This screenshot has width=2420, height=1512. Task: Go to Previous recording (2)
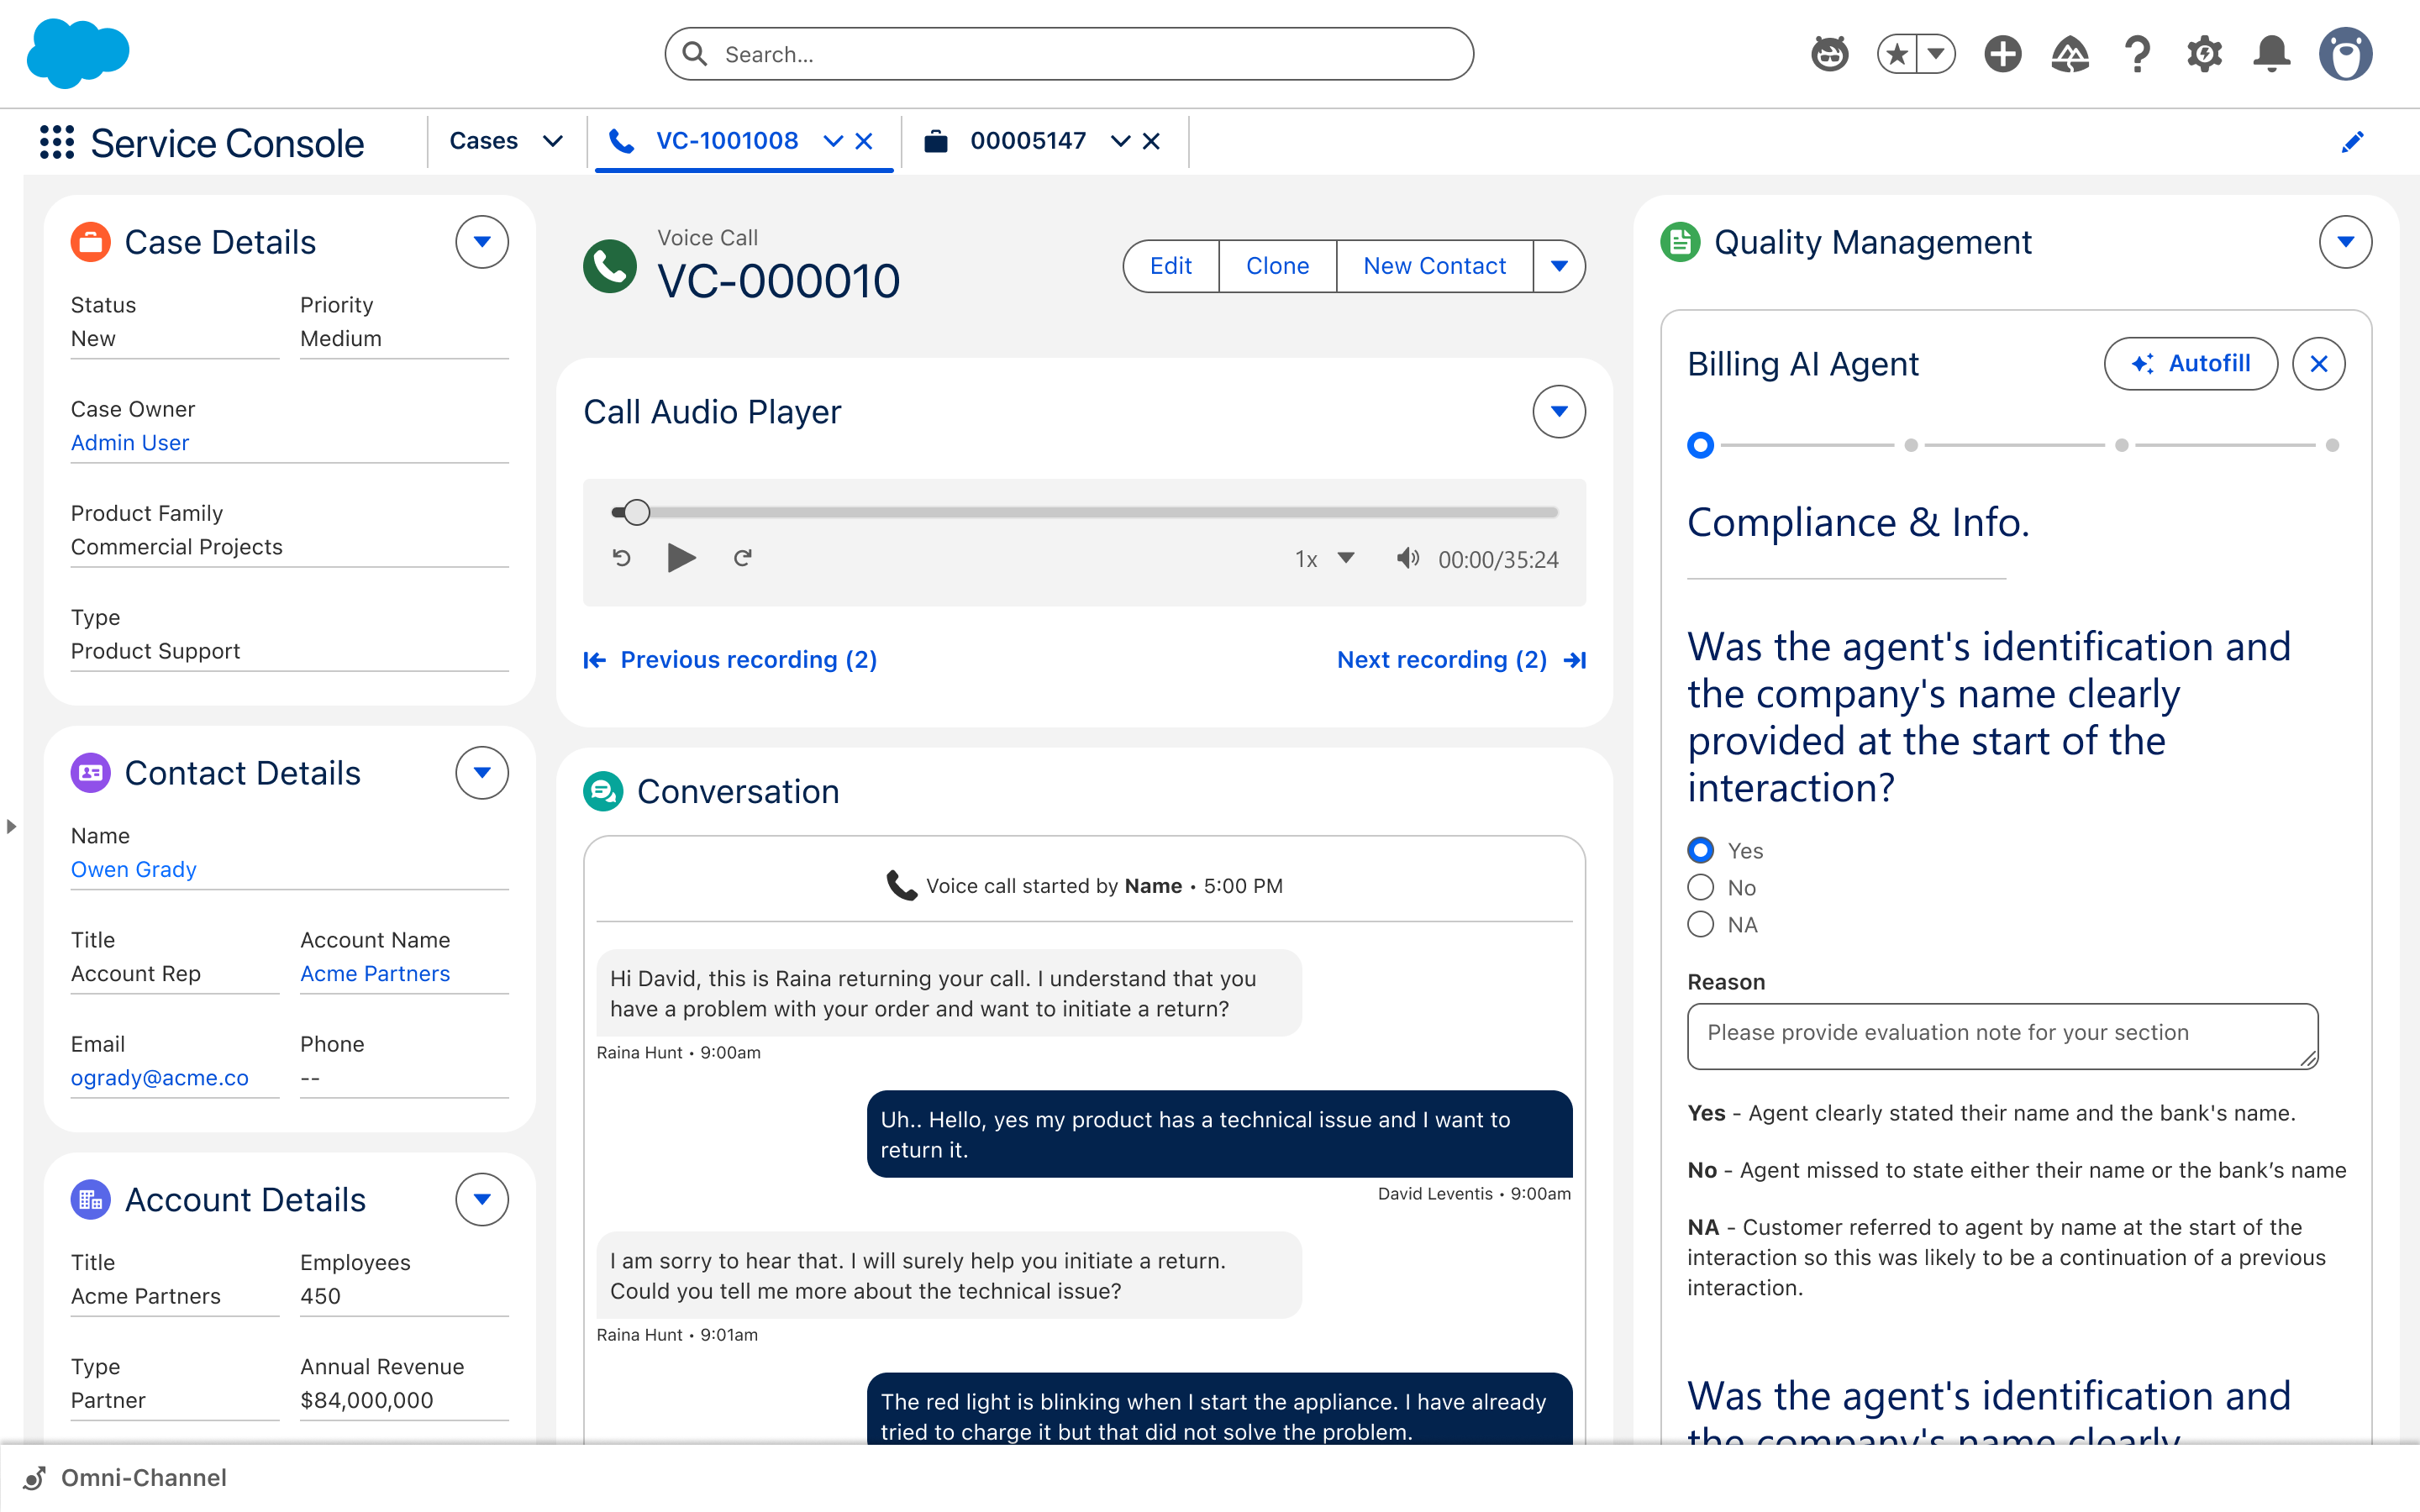[x=731, y=660]
